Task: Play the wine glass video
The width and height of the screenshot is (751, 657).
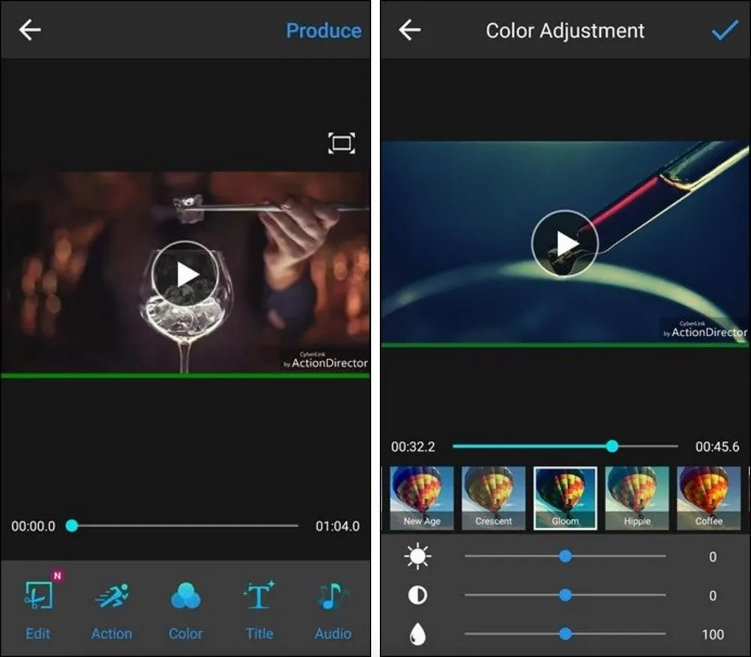Action: click(184, 273)
